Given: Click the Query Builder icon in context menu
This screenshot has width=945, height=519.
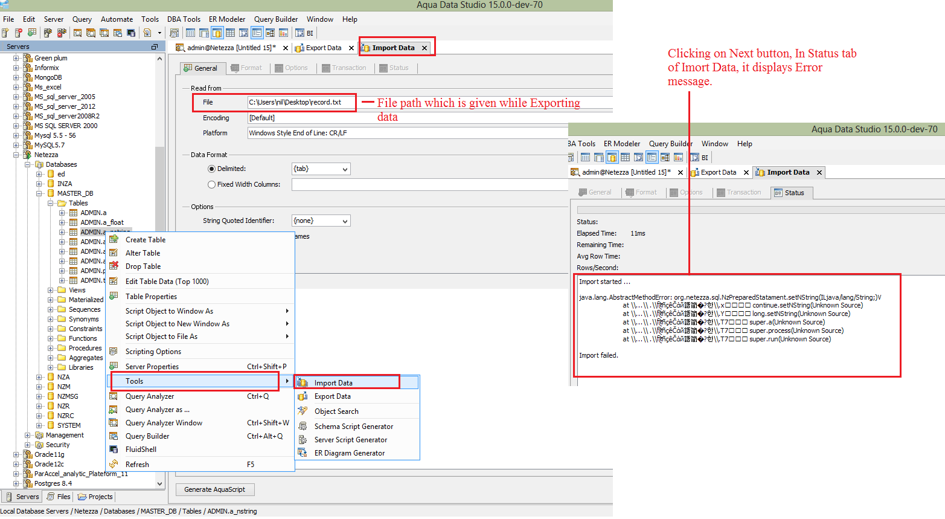Looking at the screenshot, I should point(114,436).
